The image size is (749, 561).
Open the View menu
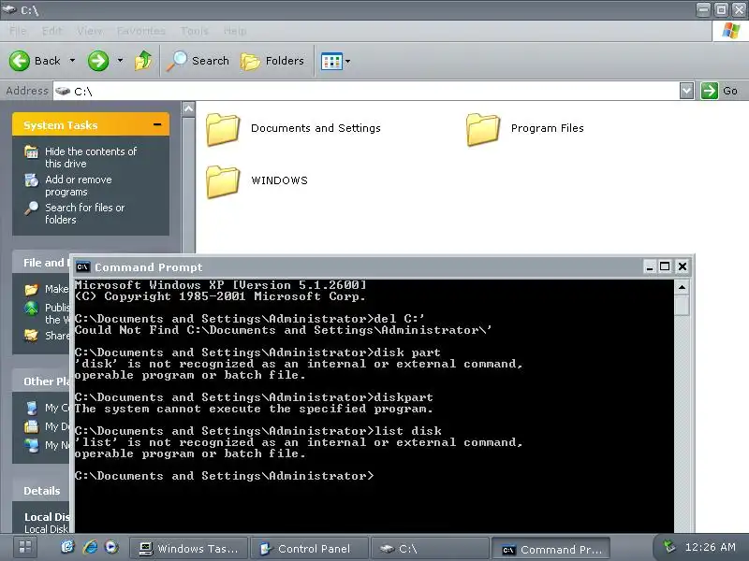[90, 31]
